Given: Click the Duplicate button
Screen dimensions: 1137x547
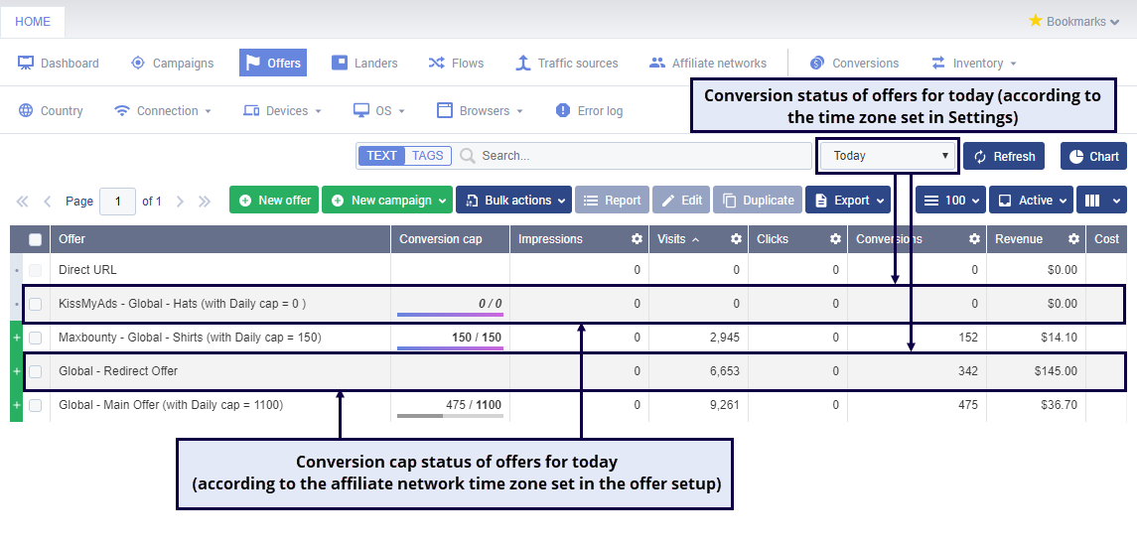Looking at the screenshot, I should click(x=758, y=200).
